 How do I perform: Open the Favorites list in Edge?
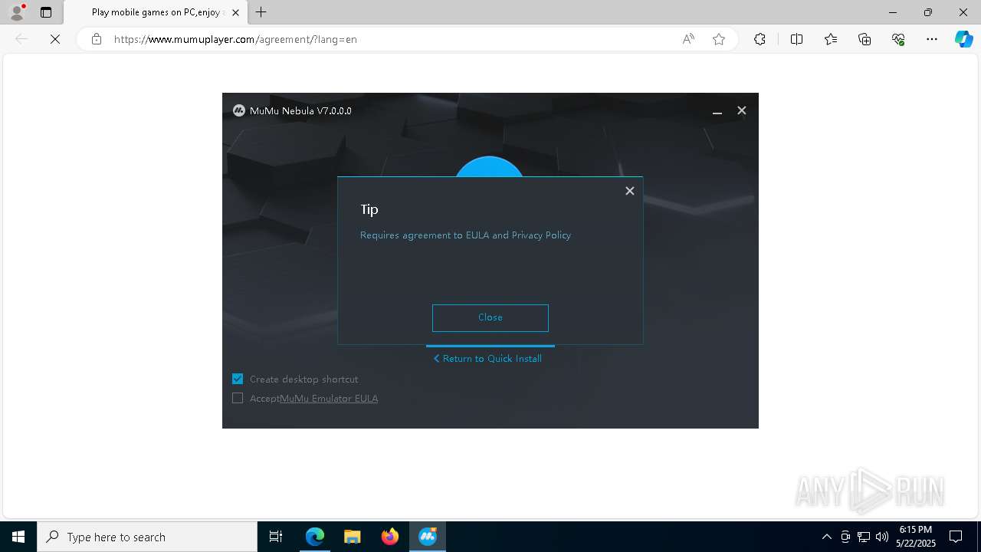point(831,39)
